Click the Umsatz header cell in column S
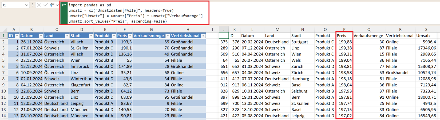 [426, 36]
